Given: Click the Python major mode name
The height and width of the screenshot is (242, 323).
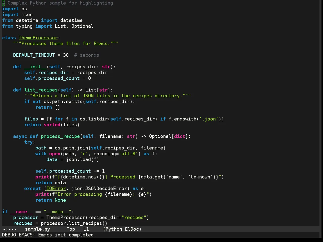Looking at the screenshot, I should (x=114, y=229).
